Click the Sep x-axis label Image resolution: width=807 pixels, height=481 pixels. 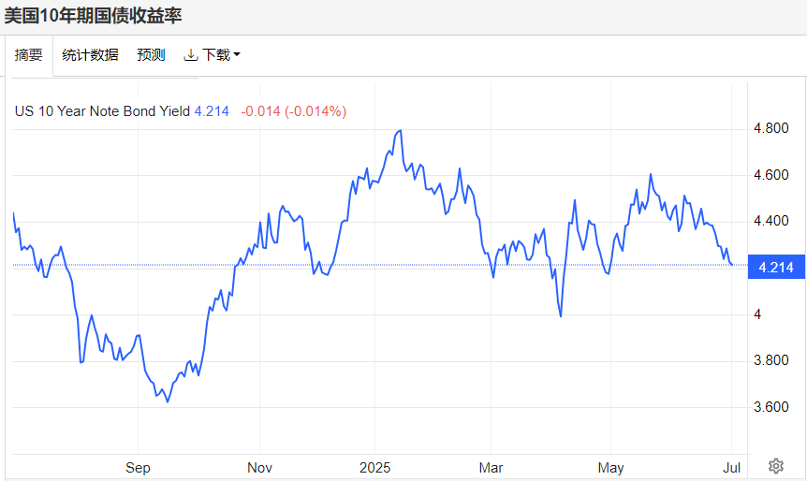[x=138, y=468]
